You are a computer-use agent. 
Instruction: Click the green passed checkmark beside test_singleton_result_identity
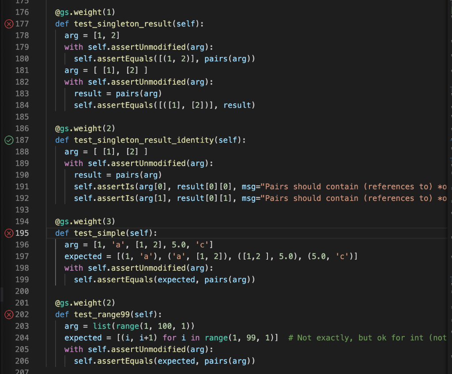pyautogui.click(x=8, y=140)
